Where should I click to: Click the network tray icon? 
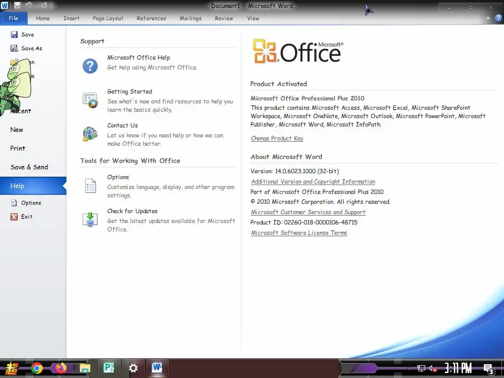[x=421, y=368]
